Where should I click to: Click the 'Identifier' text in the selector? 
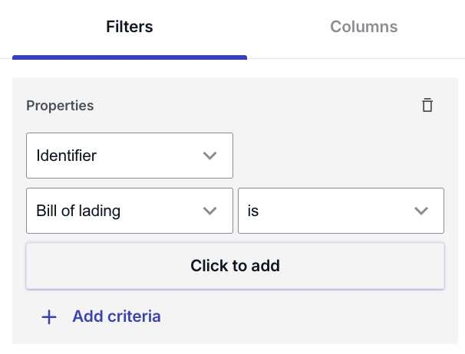coord(67,156)
